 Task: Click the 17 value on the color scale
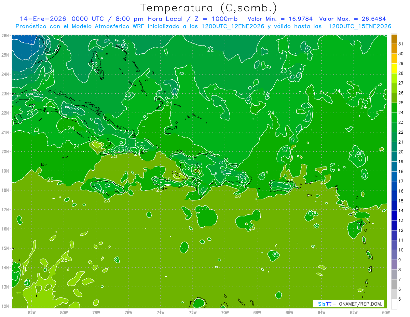coord(401,181)
